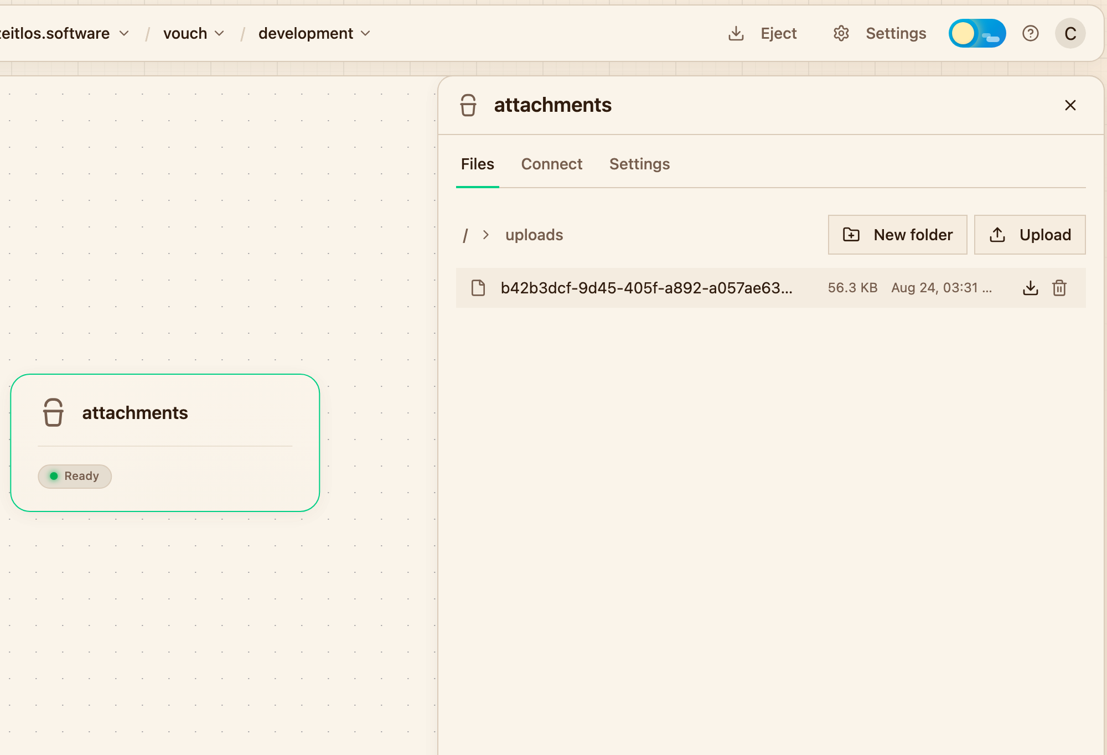Go to root path slash breadcrumb
Image resolution: width=1107 pixels, height=755 pixels.
(465, 235)
